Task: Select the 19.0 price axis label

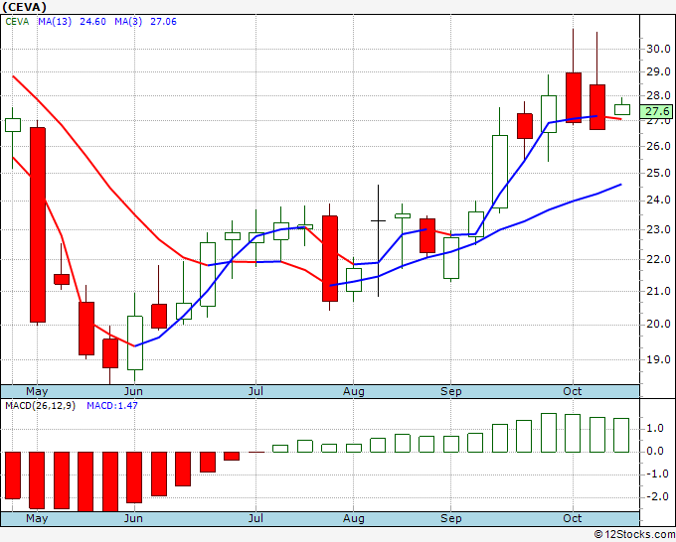Action: point(658,359)
